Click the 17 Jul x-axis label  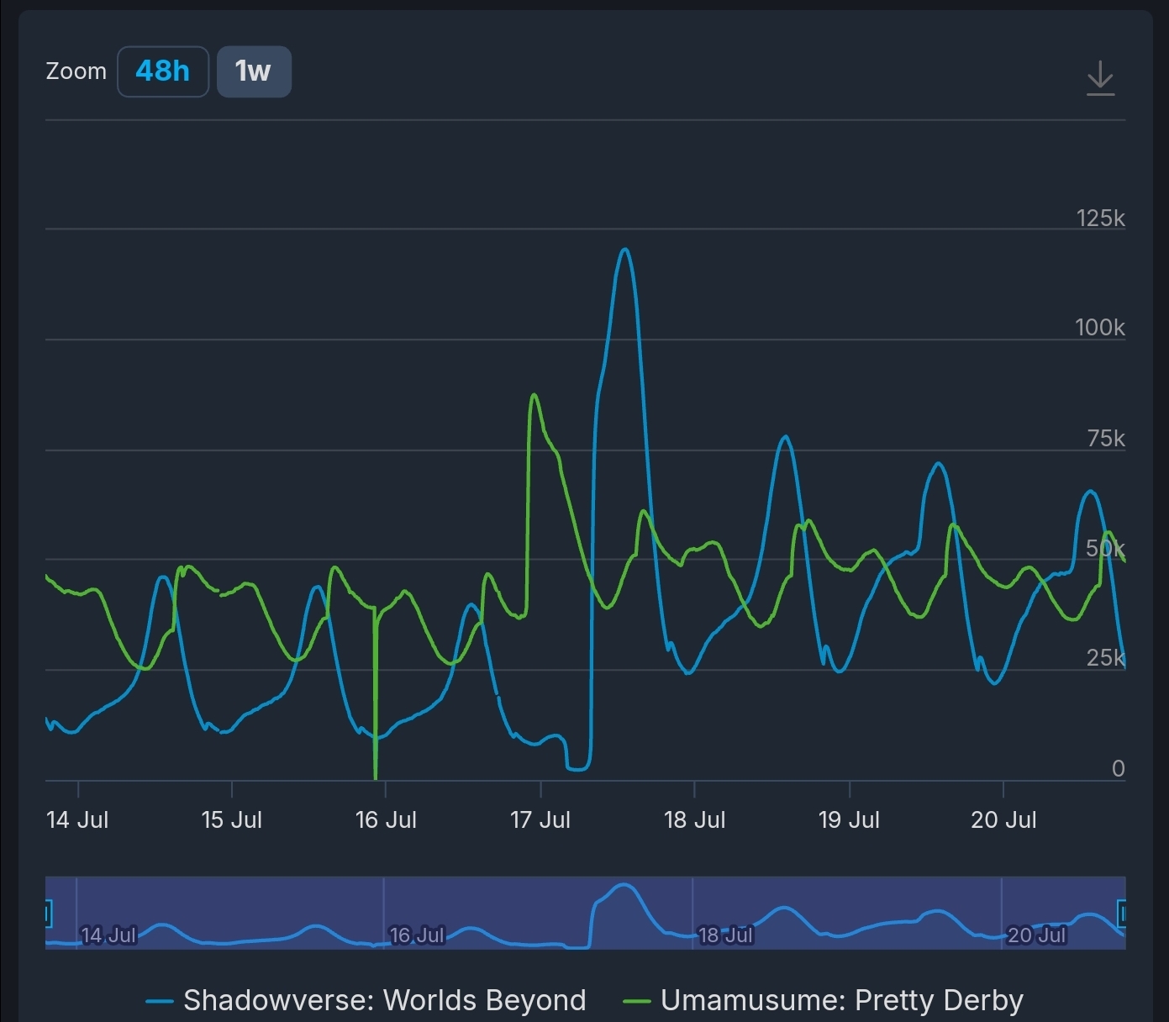point(540,820)
